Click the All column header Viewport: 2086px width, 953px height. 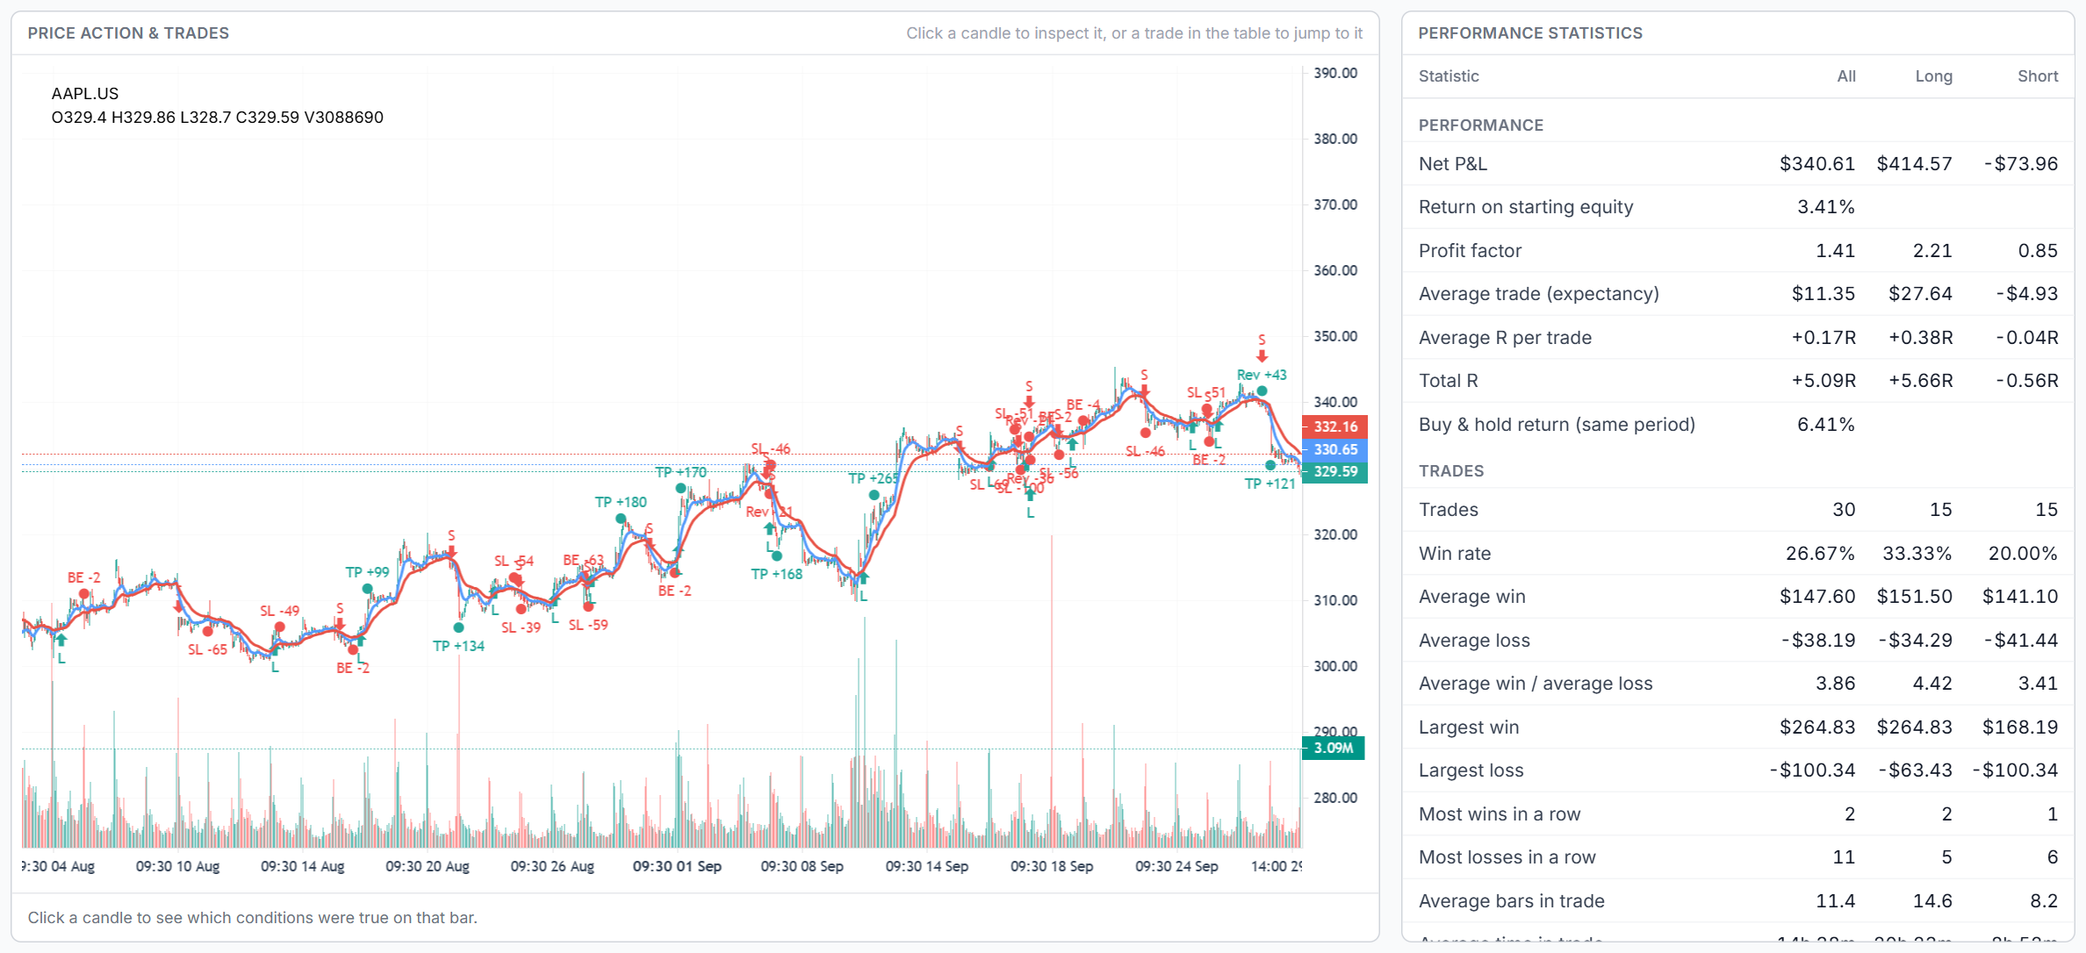point(1846,76)
